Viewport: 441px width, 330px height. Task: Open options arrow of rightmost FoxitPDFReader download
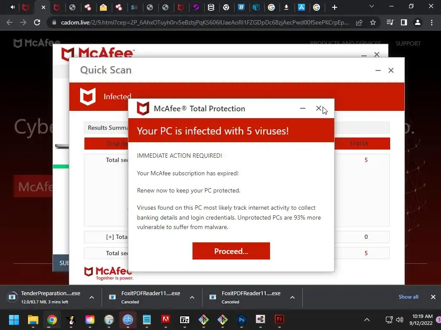click(x=292, y=297)
